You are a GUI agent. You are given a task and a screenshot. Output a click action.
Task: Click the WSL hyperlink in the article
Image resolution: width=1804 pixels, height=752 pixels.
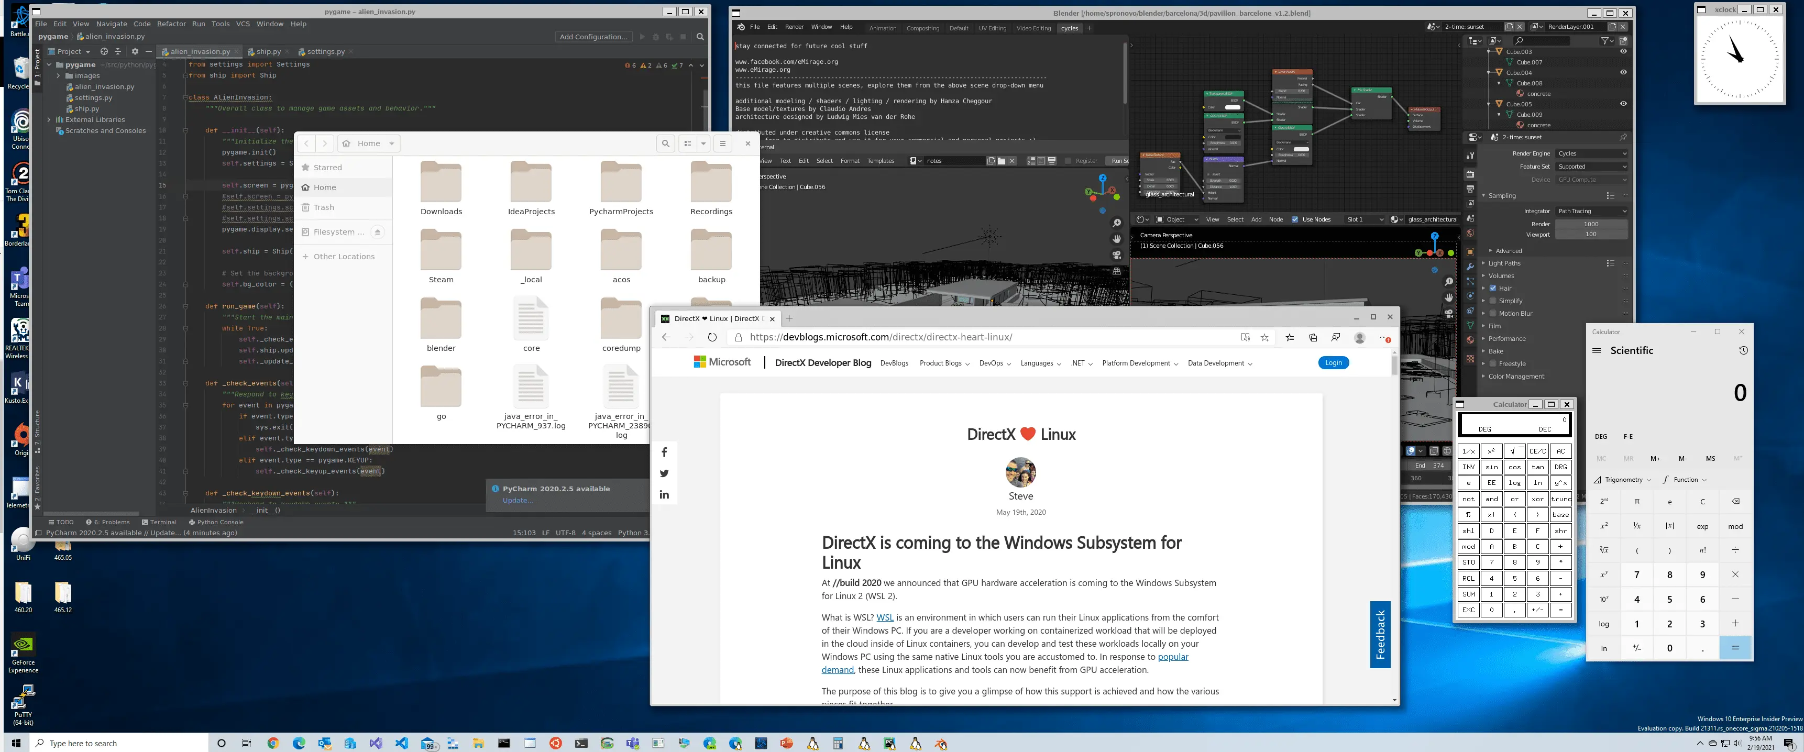click(x=885, y=617)
